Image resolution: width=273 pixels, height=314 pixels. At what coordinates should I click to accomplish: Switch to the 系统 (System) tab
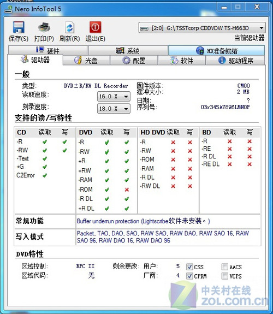(x=128, y=50)
